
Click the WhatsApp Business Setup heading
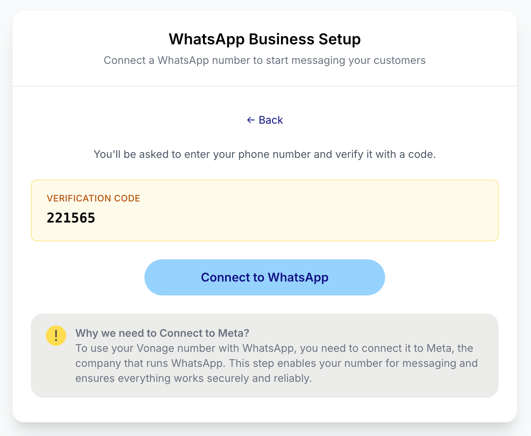pos(265,39)
